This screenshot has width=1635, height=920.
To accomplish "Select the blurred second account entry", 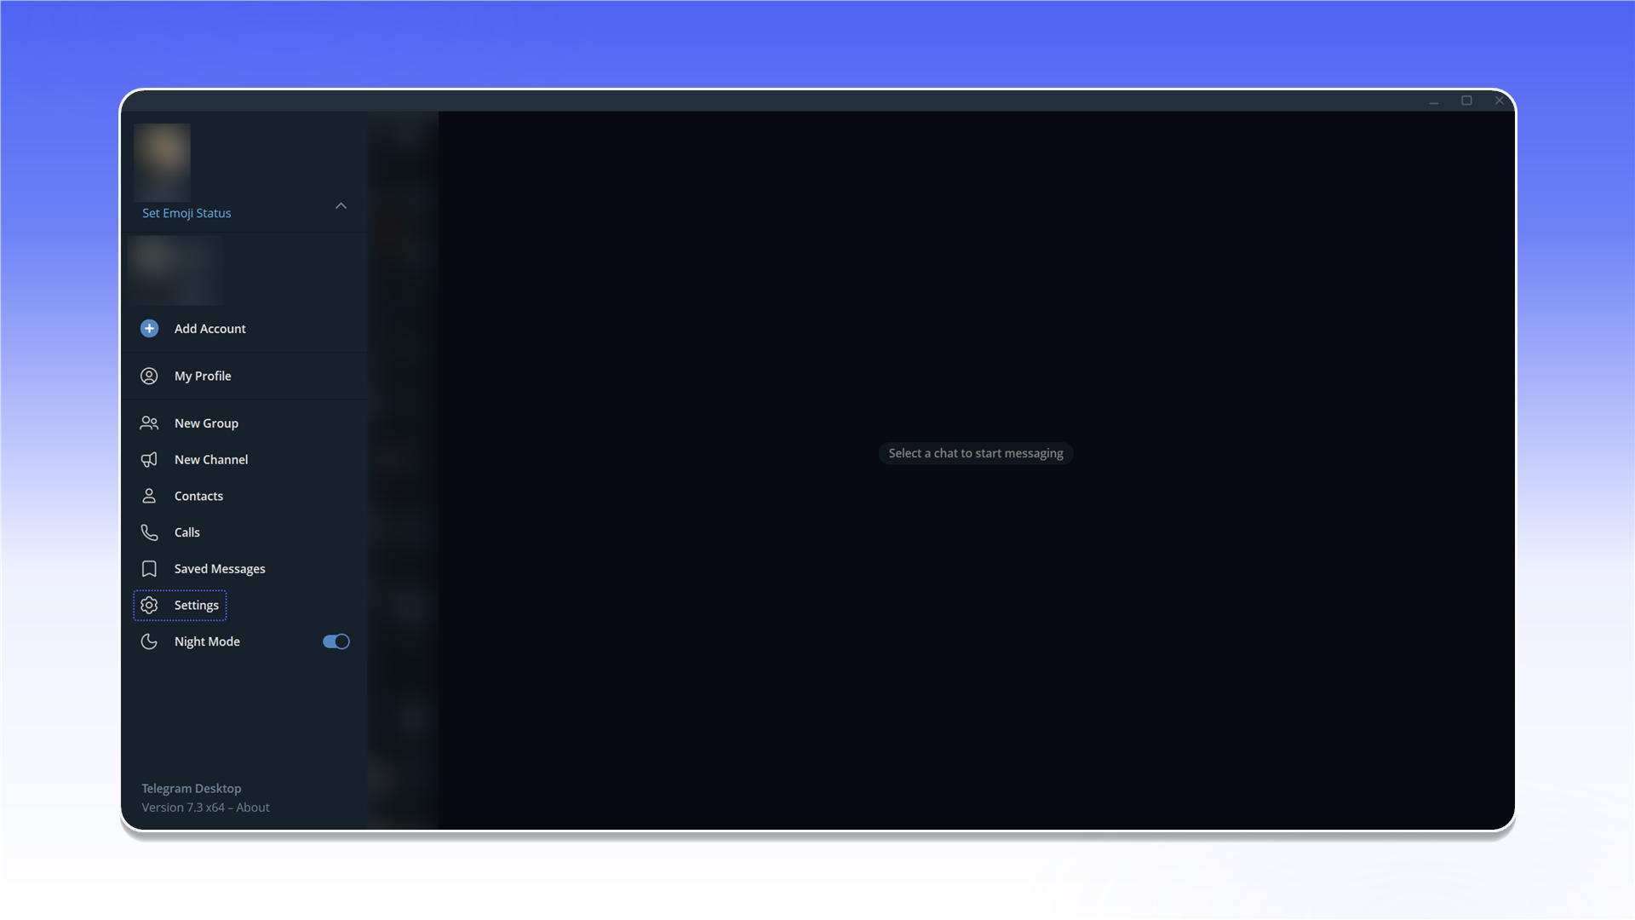I will [x=175, y=270].
